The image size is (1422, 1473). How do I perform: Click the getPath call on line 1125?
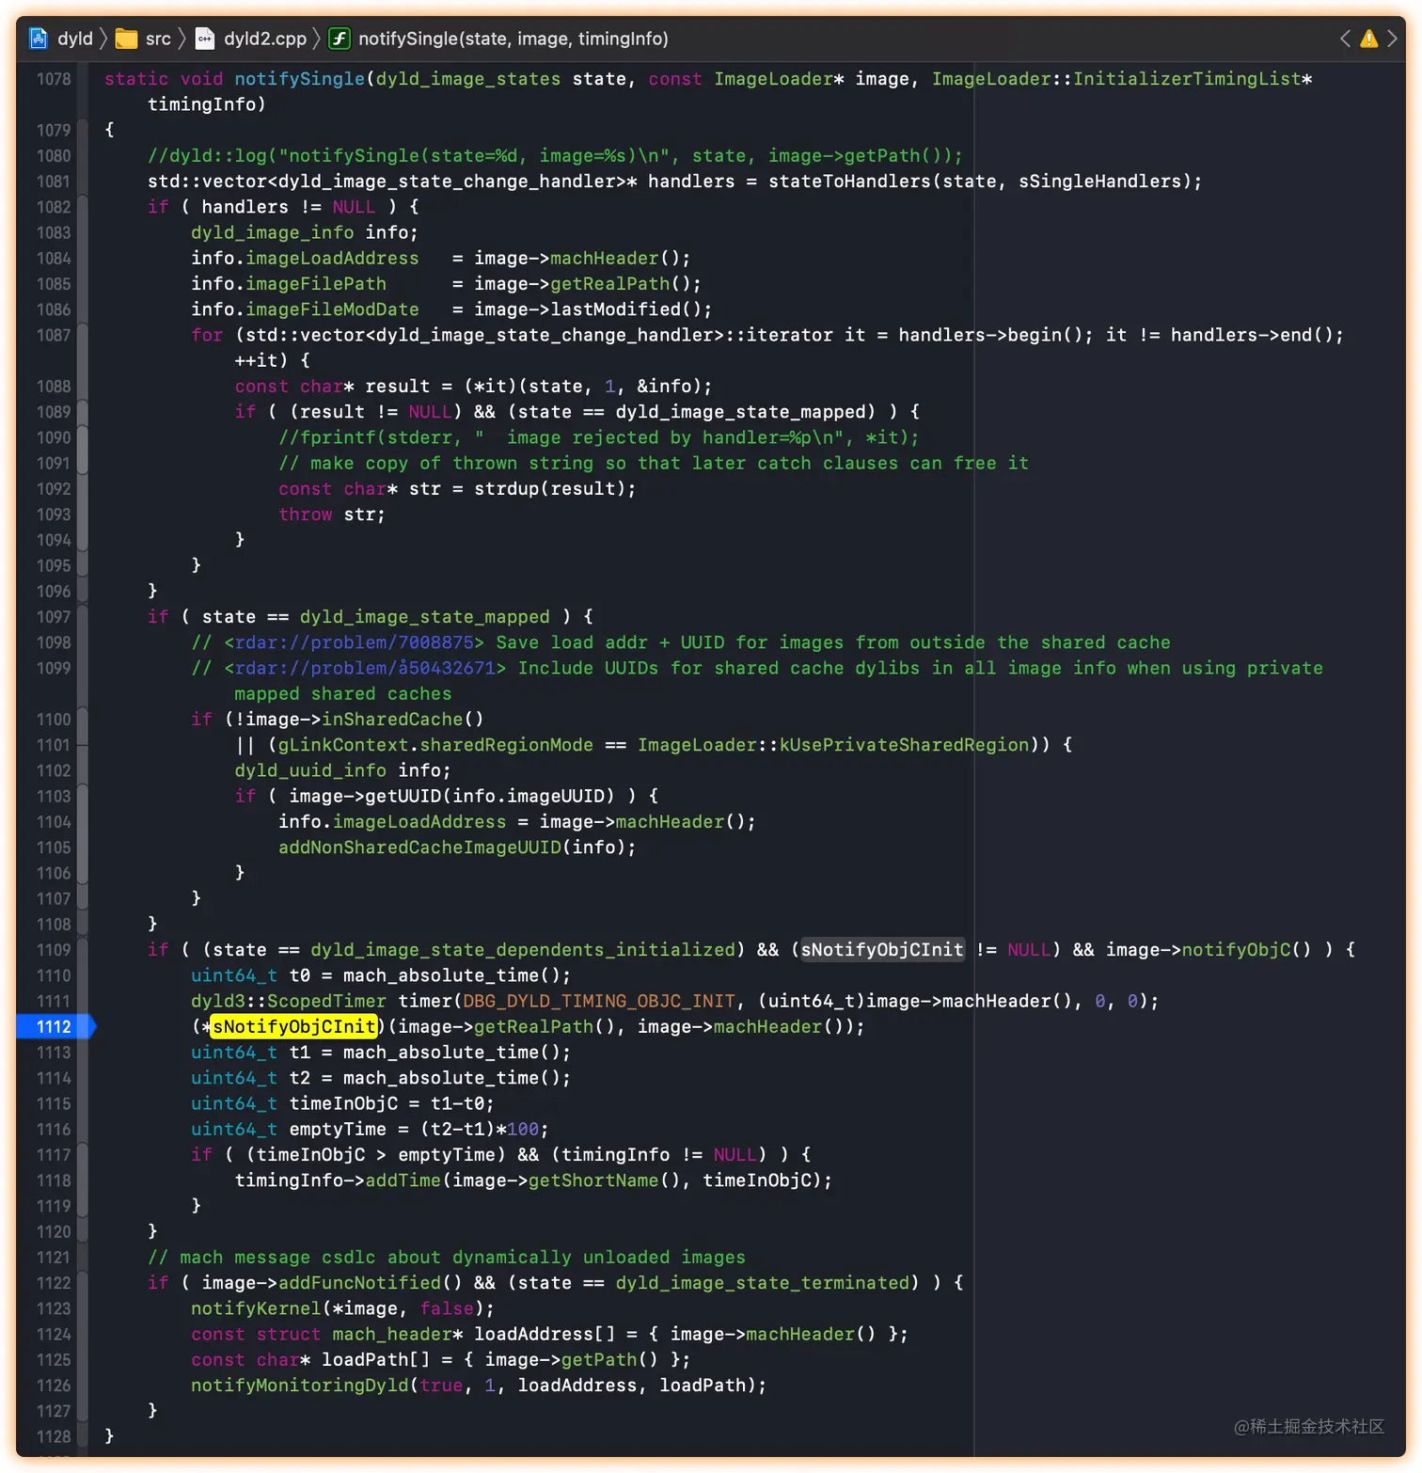click(599, 1360)
